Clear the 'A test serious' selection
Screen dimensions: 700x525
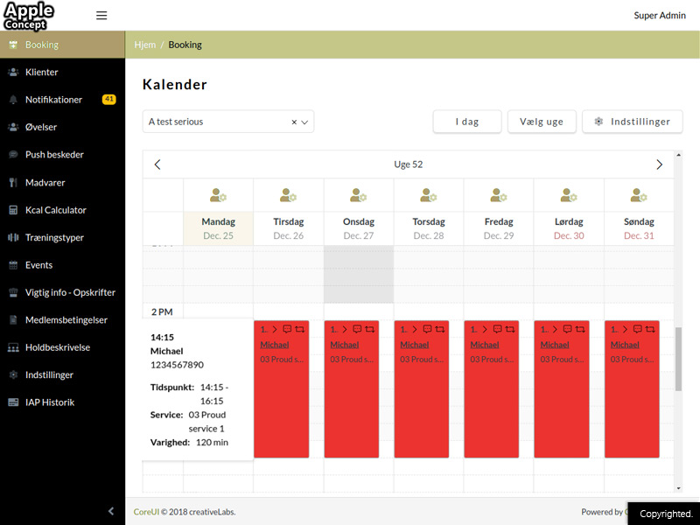coord(294,122)
